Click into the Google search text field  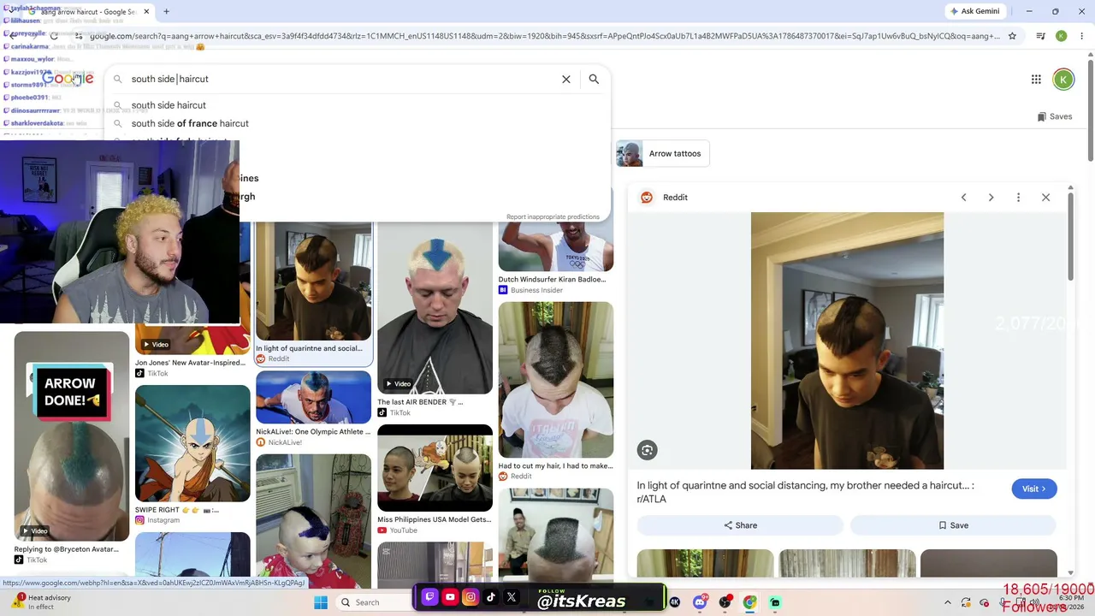tap(342, 79)
